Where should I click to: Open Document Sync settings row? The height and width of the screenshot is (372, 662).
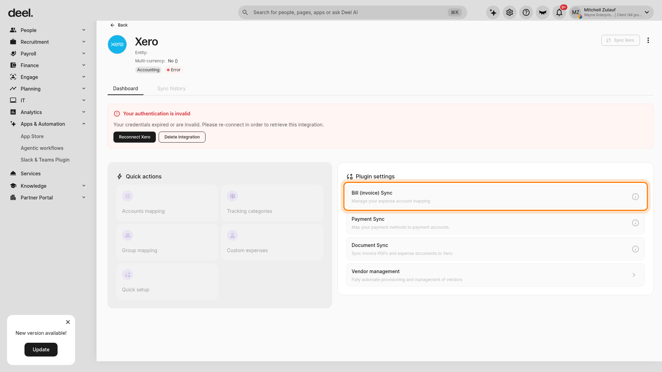[x=495, y=249]
